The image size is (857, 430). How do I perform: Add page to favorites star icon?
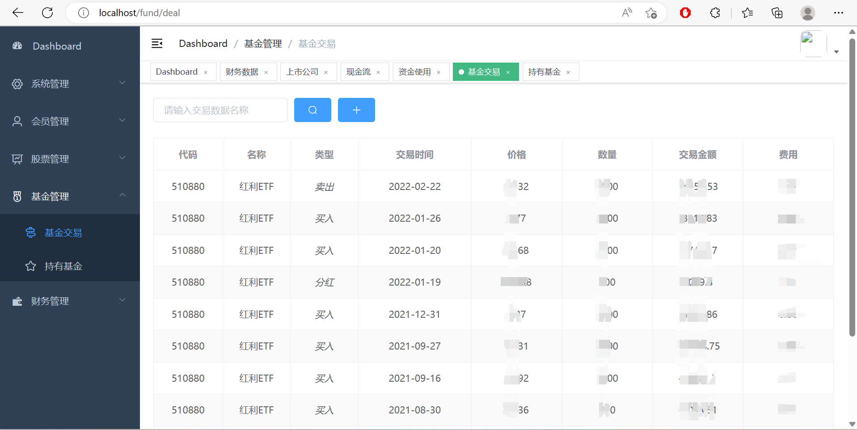coord(651,13)
